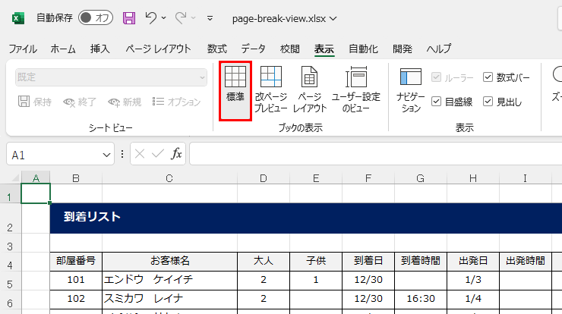Open the Undo history dropdown arrow

click(x=164, y=18)
